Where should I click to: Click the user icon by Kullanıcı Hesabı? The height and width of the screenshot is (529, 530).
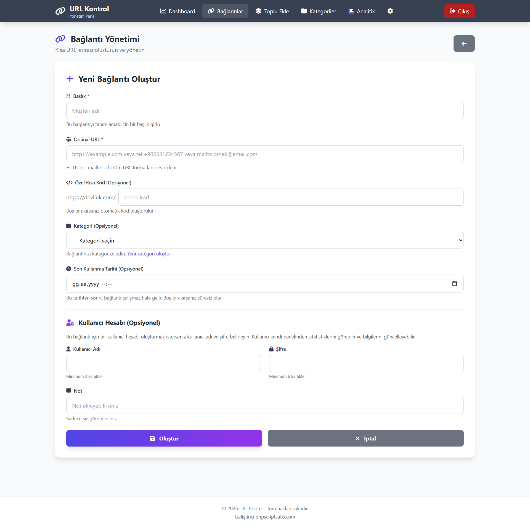70,323
